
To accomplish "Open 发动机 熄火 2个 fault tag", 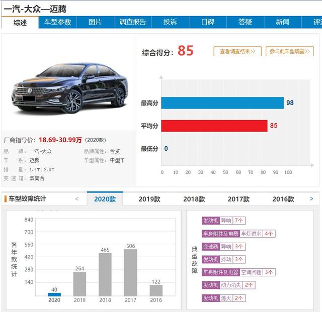I will pos(223,298).
